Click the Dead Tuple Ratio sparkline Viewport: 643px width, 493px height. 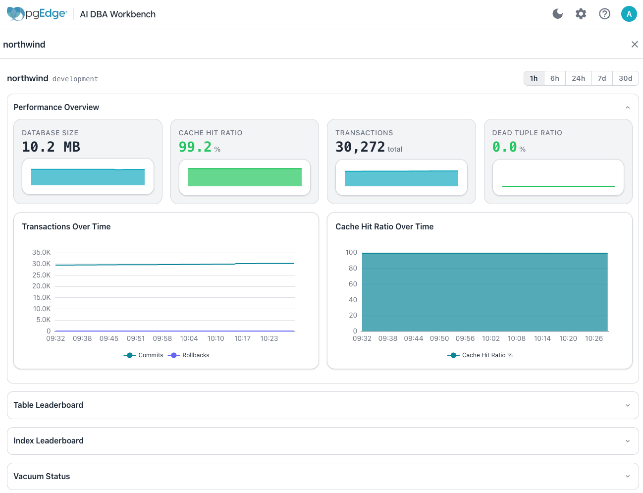(558, 178)
